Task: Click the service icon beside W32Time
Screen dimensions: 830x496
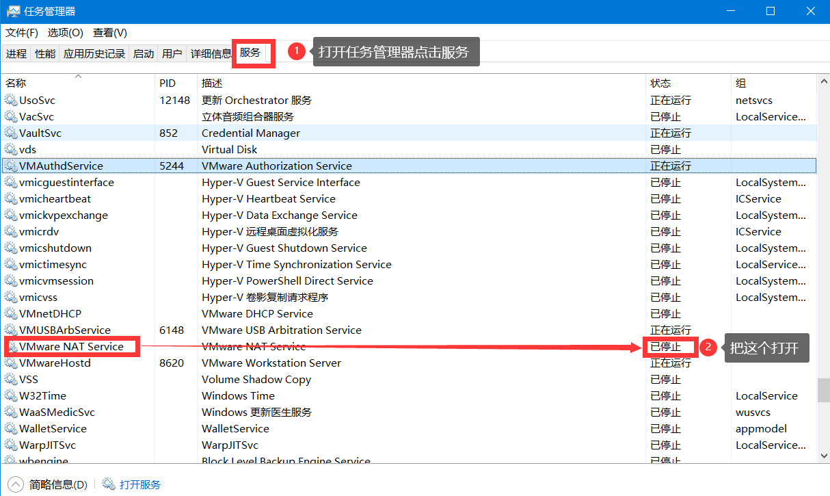Action: [10, 395]
